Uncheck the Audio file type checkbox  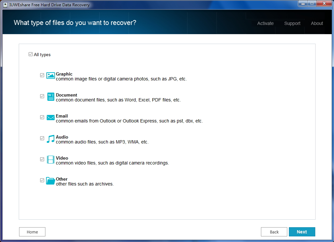(x=42, y=138)
